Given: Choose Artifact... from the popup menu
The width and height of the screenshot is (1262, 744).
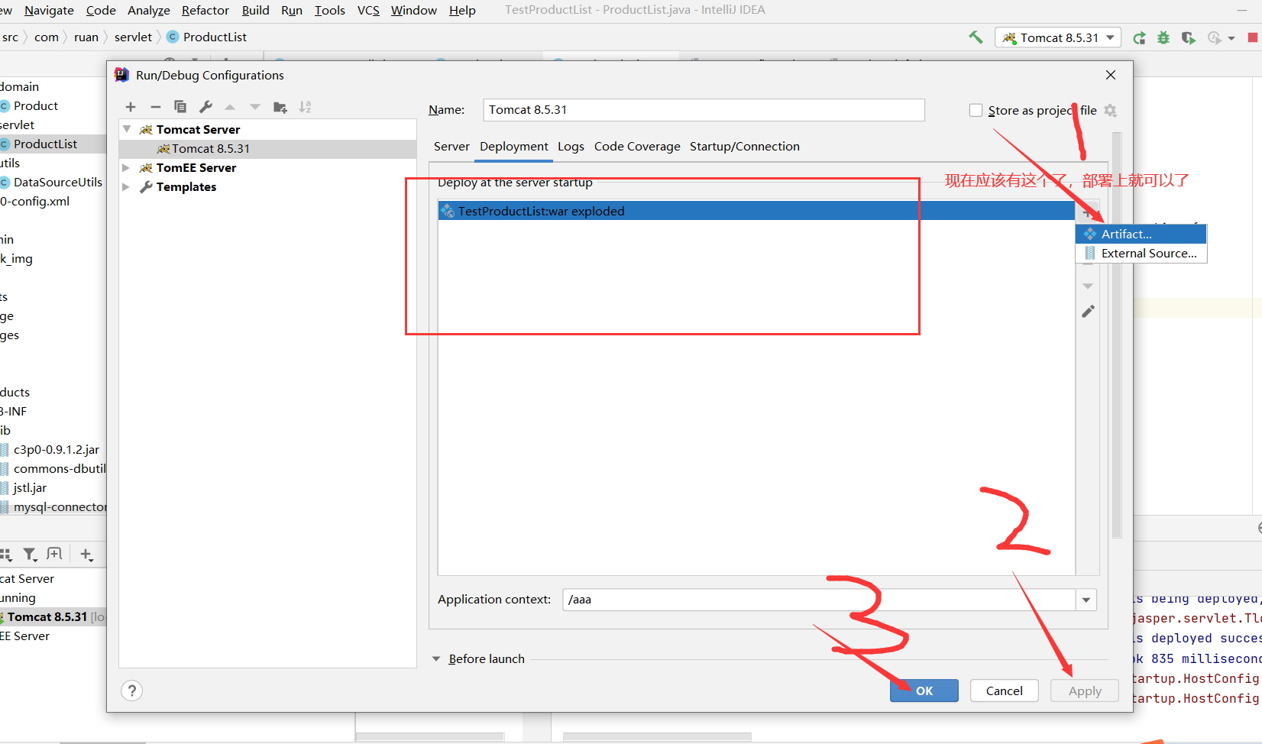Looking at the screenshot, I should [x=1141, y=234].
